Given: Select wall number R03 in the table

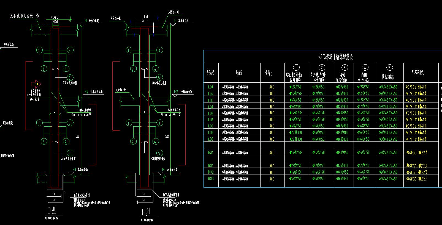Looking at the screenshot, I should [x=211, y=179].
